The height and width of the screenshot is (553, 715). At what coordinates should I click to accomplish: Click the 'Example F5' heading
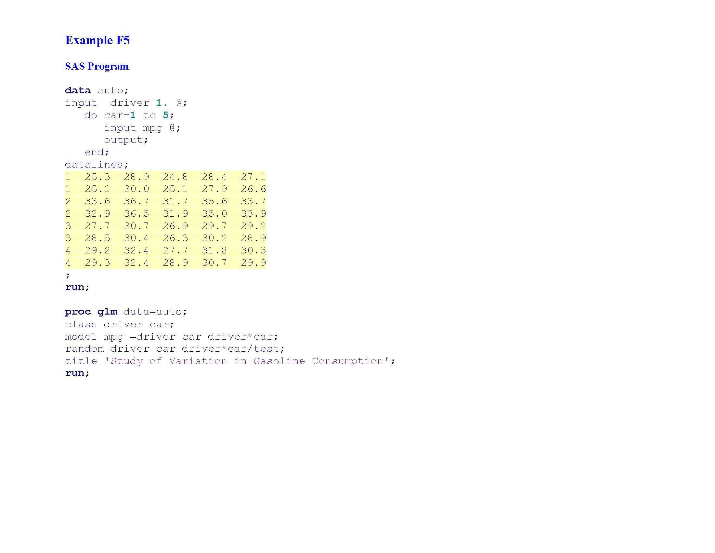pos(97,40)
